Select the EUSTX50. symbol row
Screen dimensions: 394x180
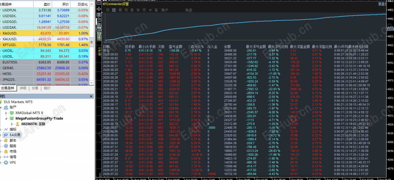click(45, 62)
